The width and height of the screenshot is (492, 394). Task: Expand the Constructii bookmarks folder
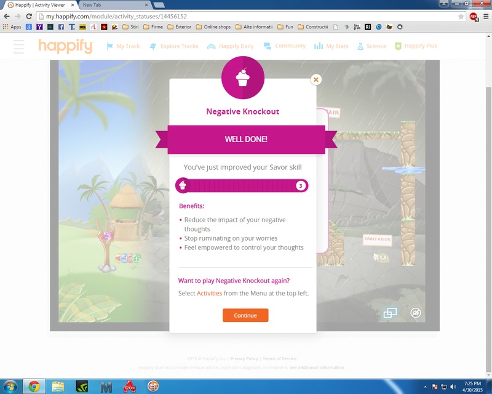click(x=313, y=27)
